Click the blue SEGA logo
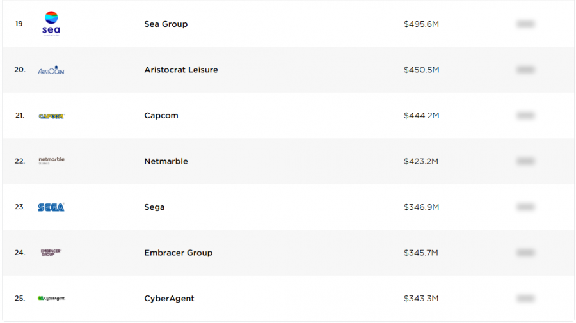 pos(51,207)
